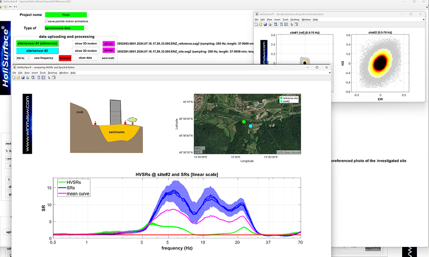Click Open File icon in comparing HVSRs window
This screenshot has height=257, width=429.
[x=18, y=78]
